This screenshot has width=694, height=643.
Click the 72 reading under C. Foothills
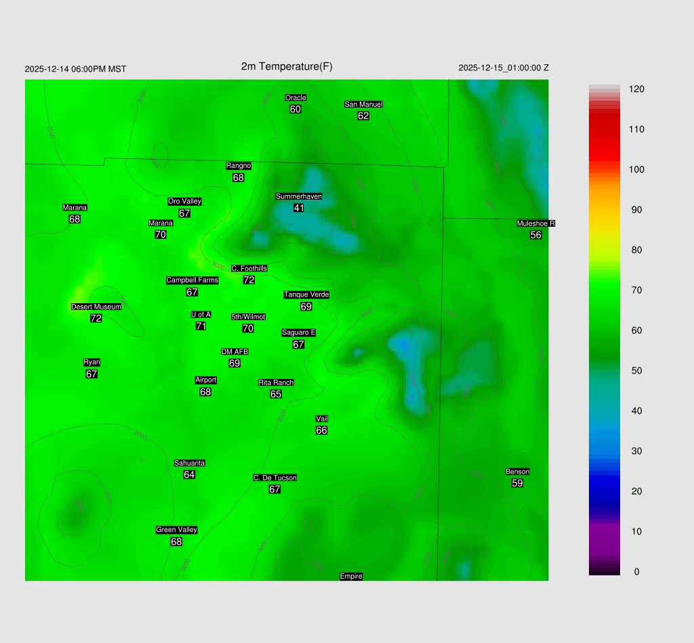pos(249,280)
